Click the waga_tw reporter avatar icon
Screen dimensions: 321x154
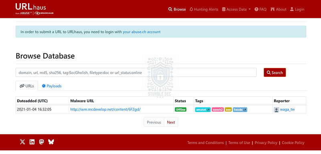276,110
